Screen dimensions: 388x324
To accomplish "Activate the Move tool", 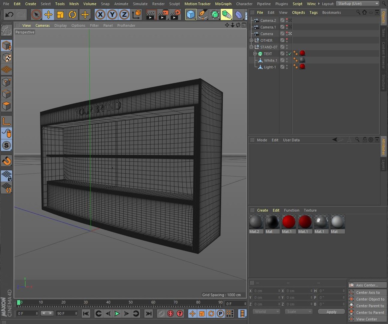I will [x=48, y=14].
